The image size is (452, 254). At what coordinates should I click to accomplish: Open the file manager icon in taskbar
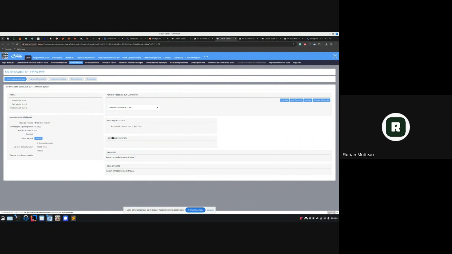click(10, 218)
